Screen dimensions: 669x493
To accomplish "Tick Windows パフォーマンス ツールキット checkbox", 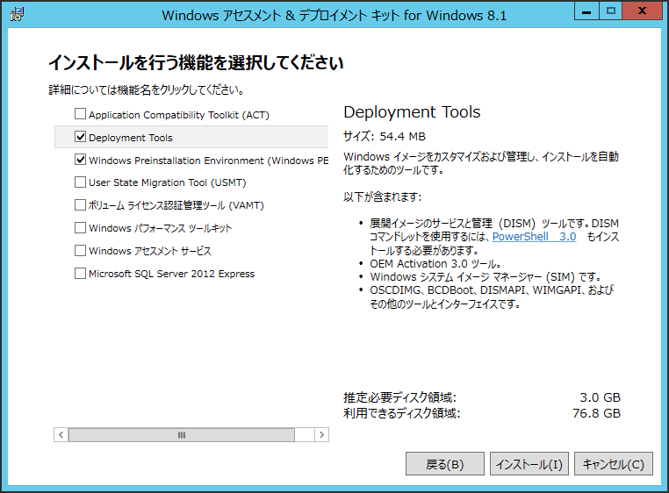I will click(80, 228).
